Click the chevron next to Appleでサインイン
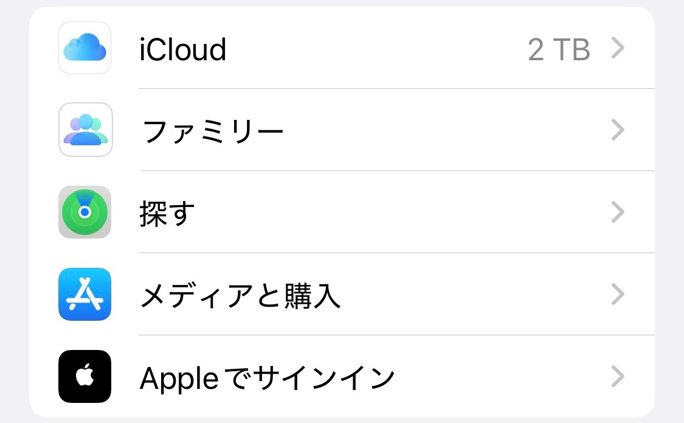This screenshot has height=423, width=684. point(618,377)
